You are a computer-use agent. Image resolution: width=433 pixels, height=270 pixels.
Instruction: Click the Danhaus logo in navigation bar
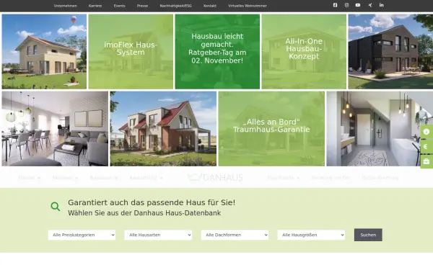215,177
